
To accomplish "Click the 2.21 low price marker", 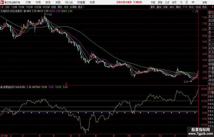I will [x=186, y=82].
